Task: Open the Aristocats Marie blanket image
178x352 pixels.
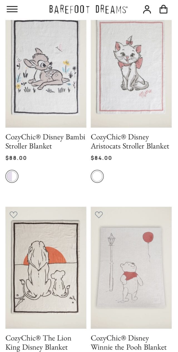Action: 131,73
